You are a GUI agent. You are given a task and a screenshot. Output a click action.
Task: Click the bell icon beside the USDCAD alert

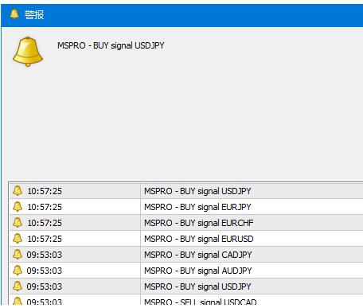click(x=18, y=301)
